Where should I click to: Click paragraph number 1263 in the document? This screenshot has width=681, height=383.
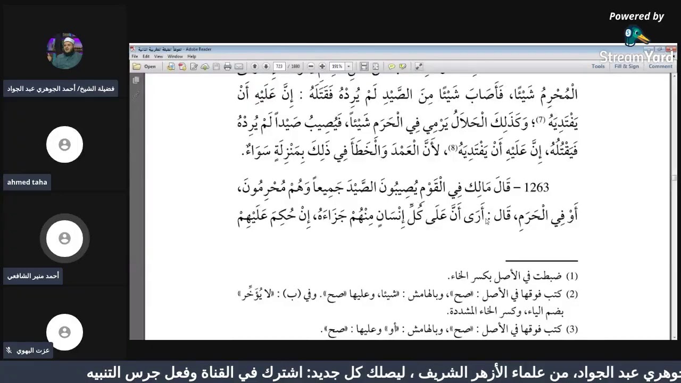pyautogui.click(x=536, y=188)
